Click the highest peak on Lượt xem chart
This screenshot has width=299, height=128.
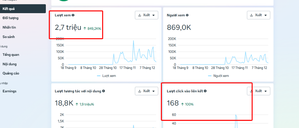pyautogui.click(x=133, y=41)
